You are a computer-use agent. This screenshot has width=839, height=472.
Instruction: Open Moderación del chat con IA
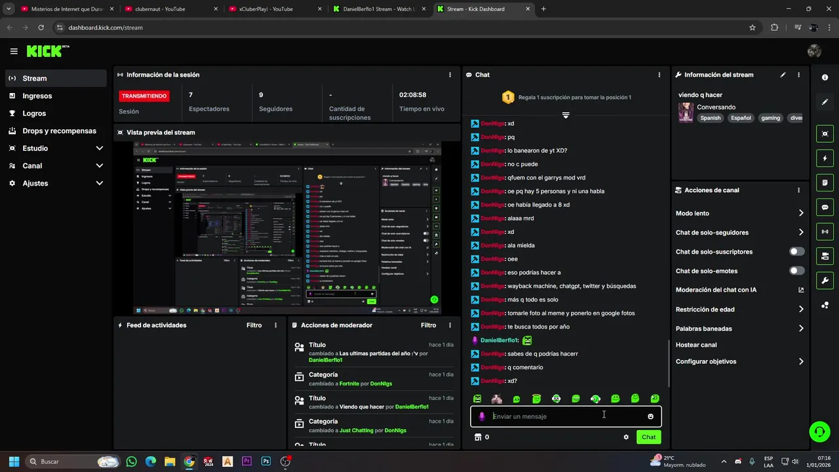(740, 290)
